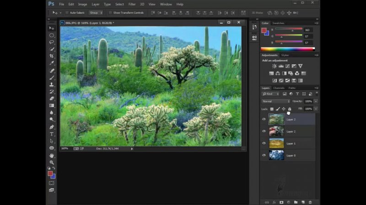Screen dimensions: 366x205
Task: Open the Filter menu
Action: 132,4
